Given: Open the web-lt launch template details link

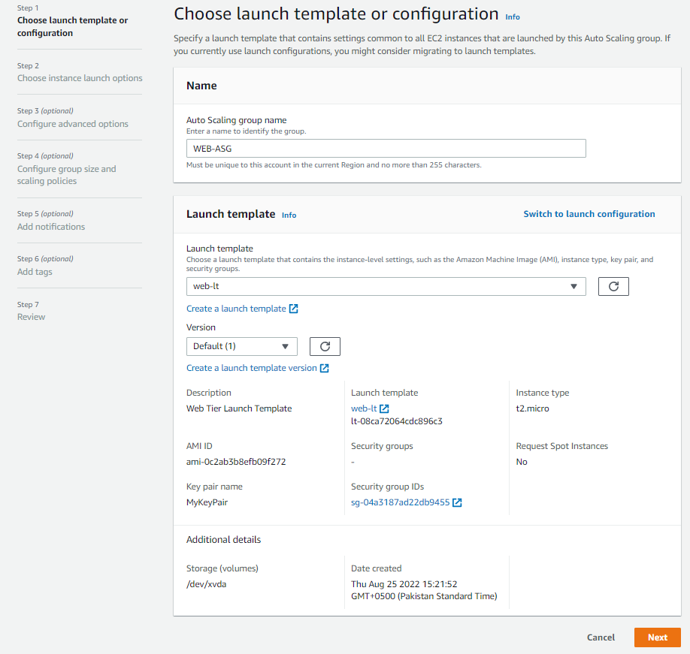Looking at the screenshot, I should pyautogui.click(x=364, y=408).
